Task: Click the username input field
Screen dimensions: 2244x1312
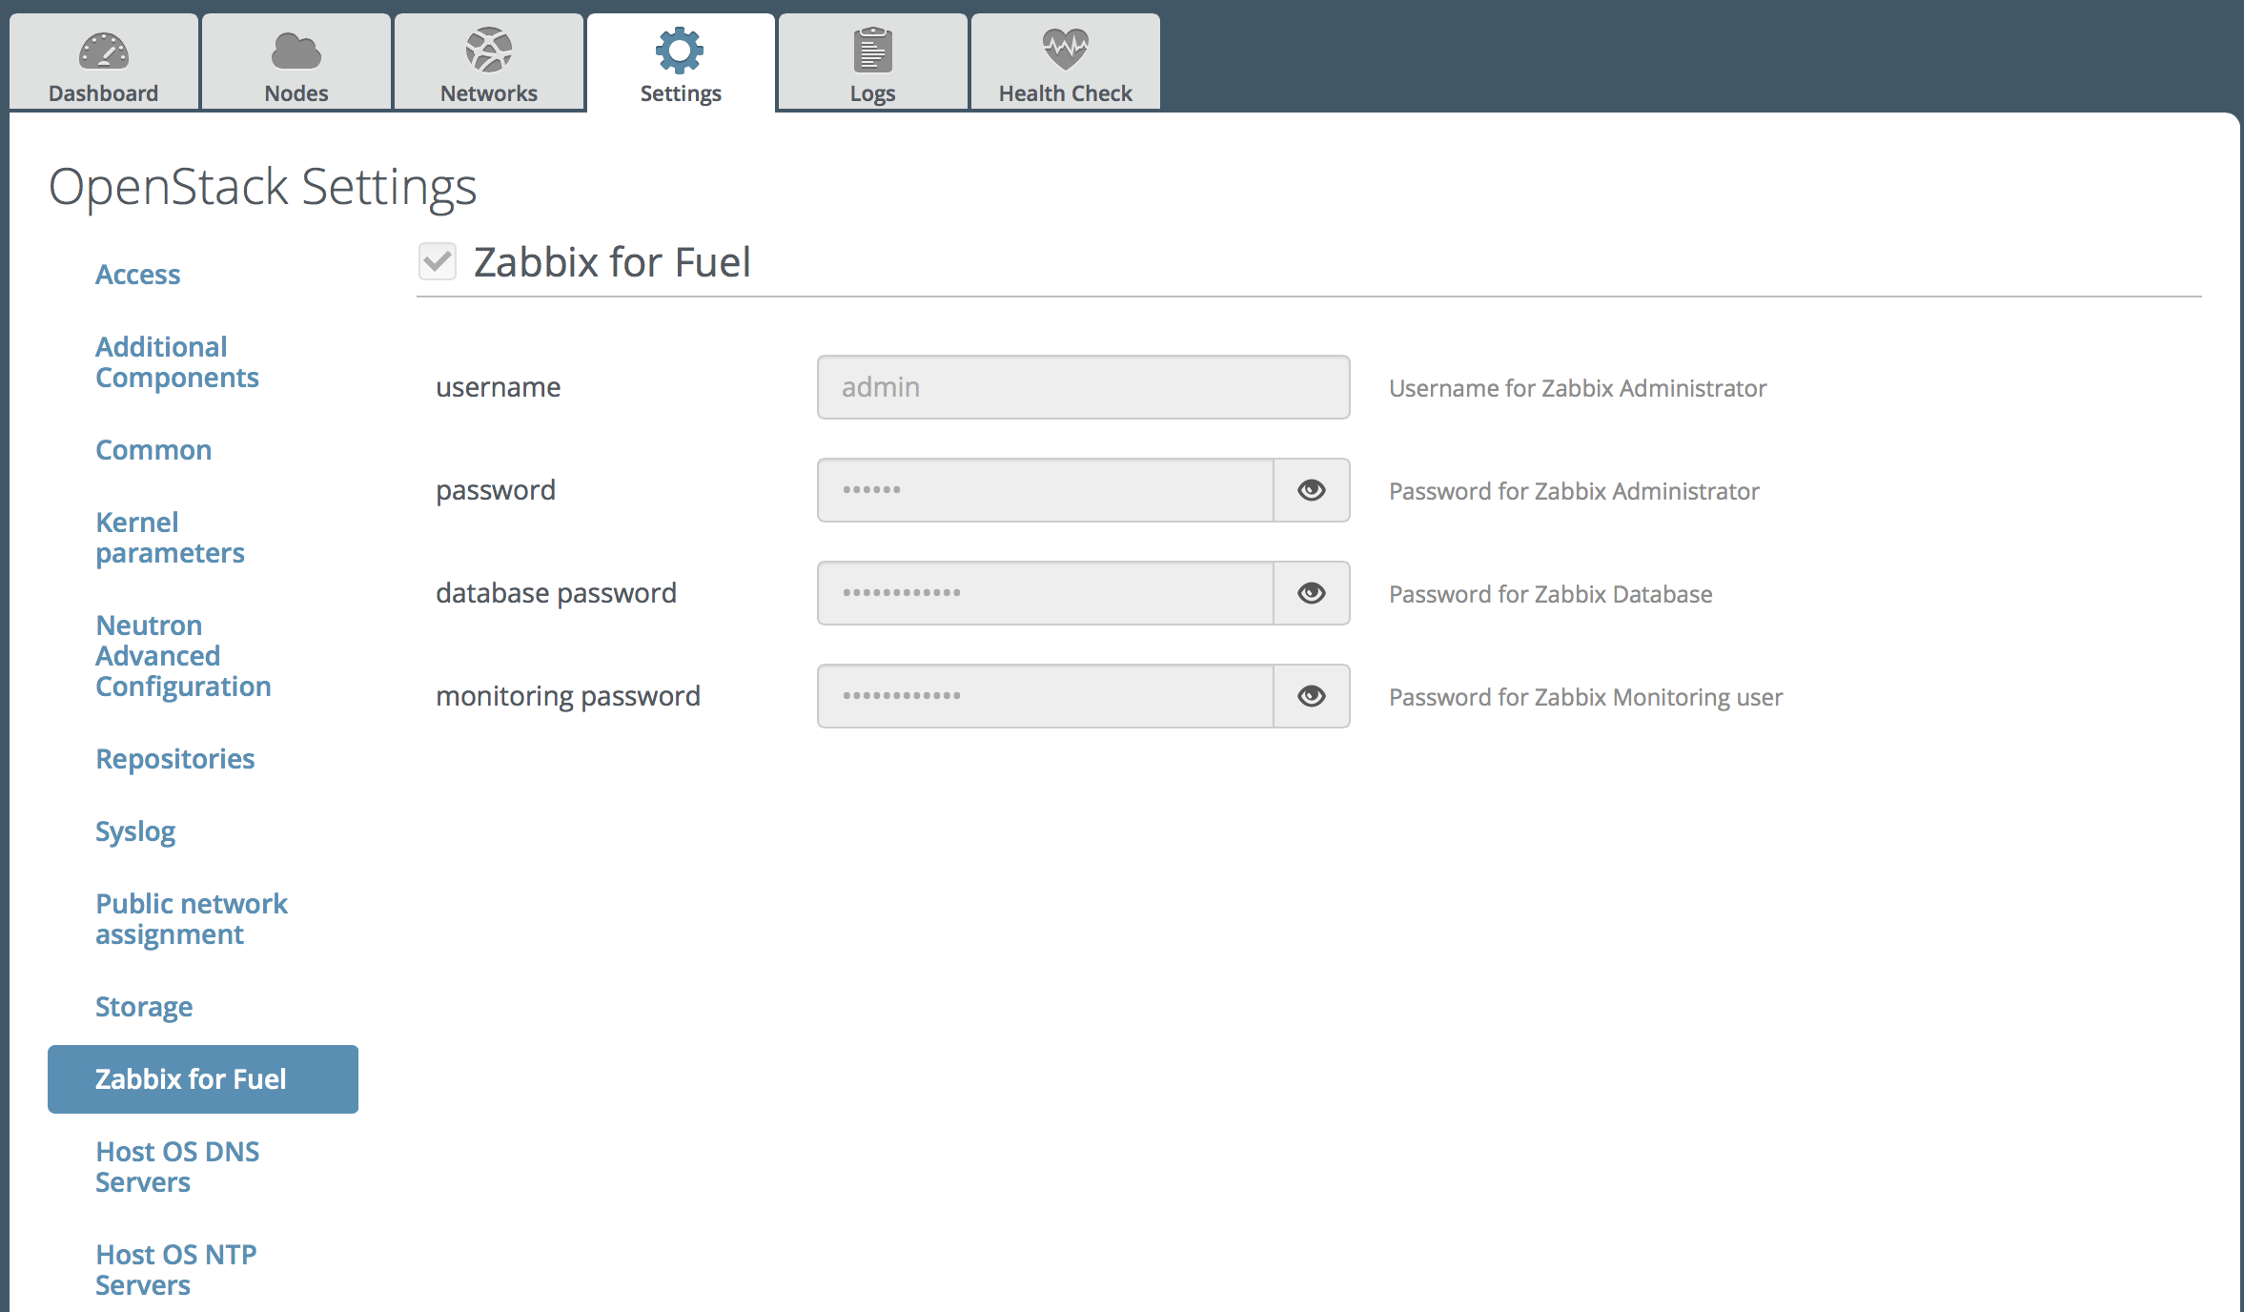Action: (1083, 387)
